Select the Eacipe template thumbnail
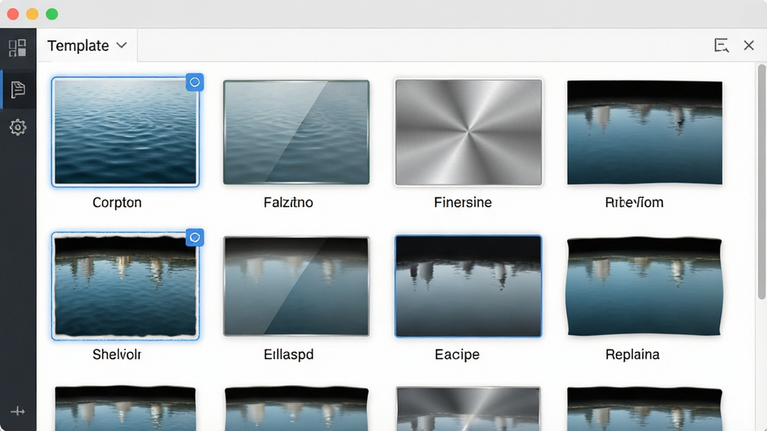The height and width of the screenshot is (431, 767). (469, 287)
